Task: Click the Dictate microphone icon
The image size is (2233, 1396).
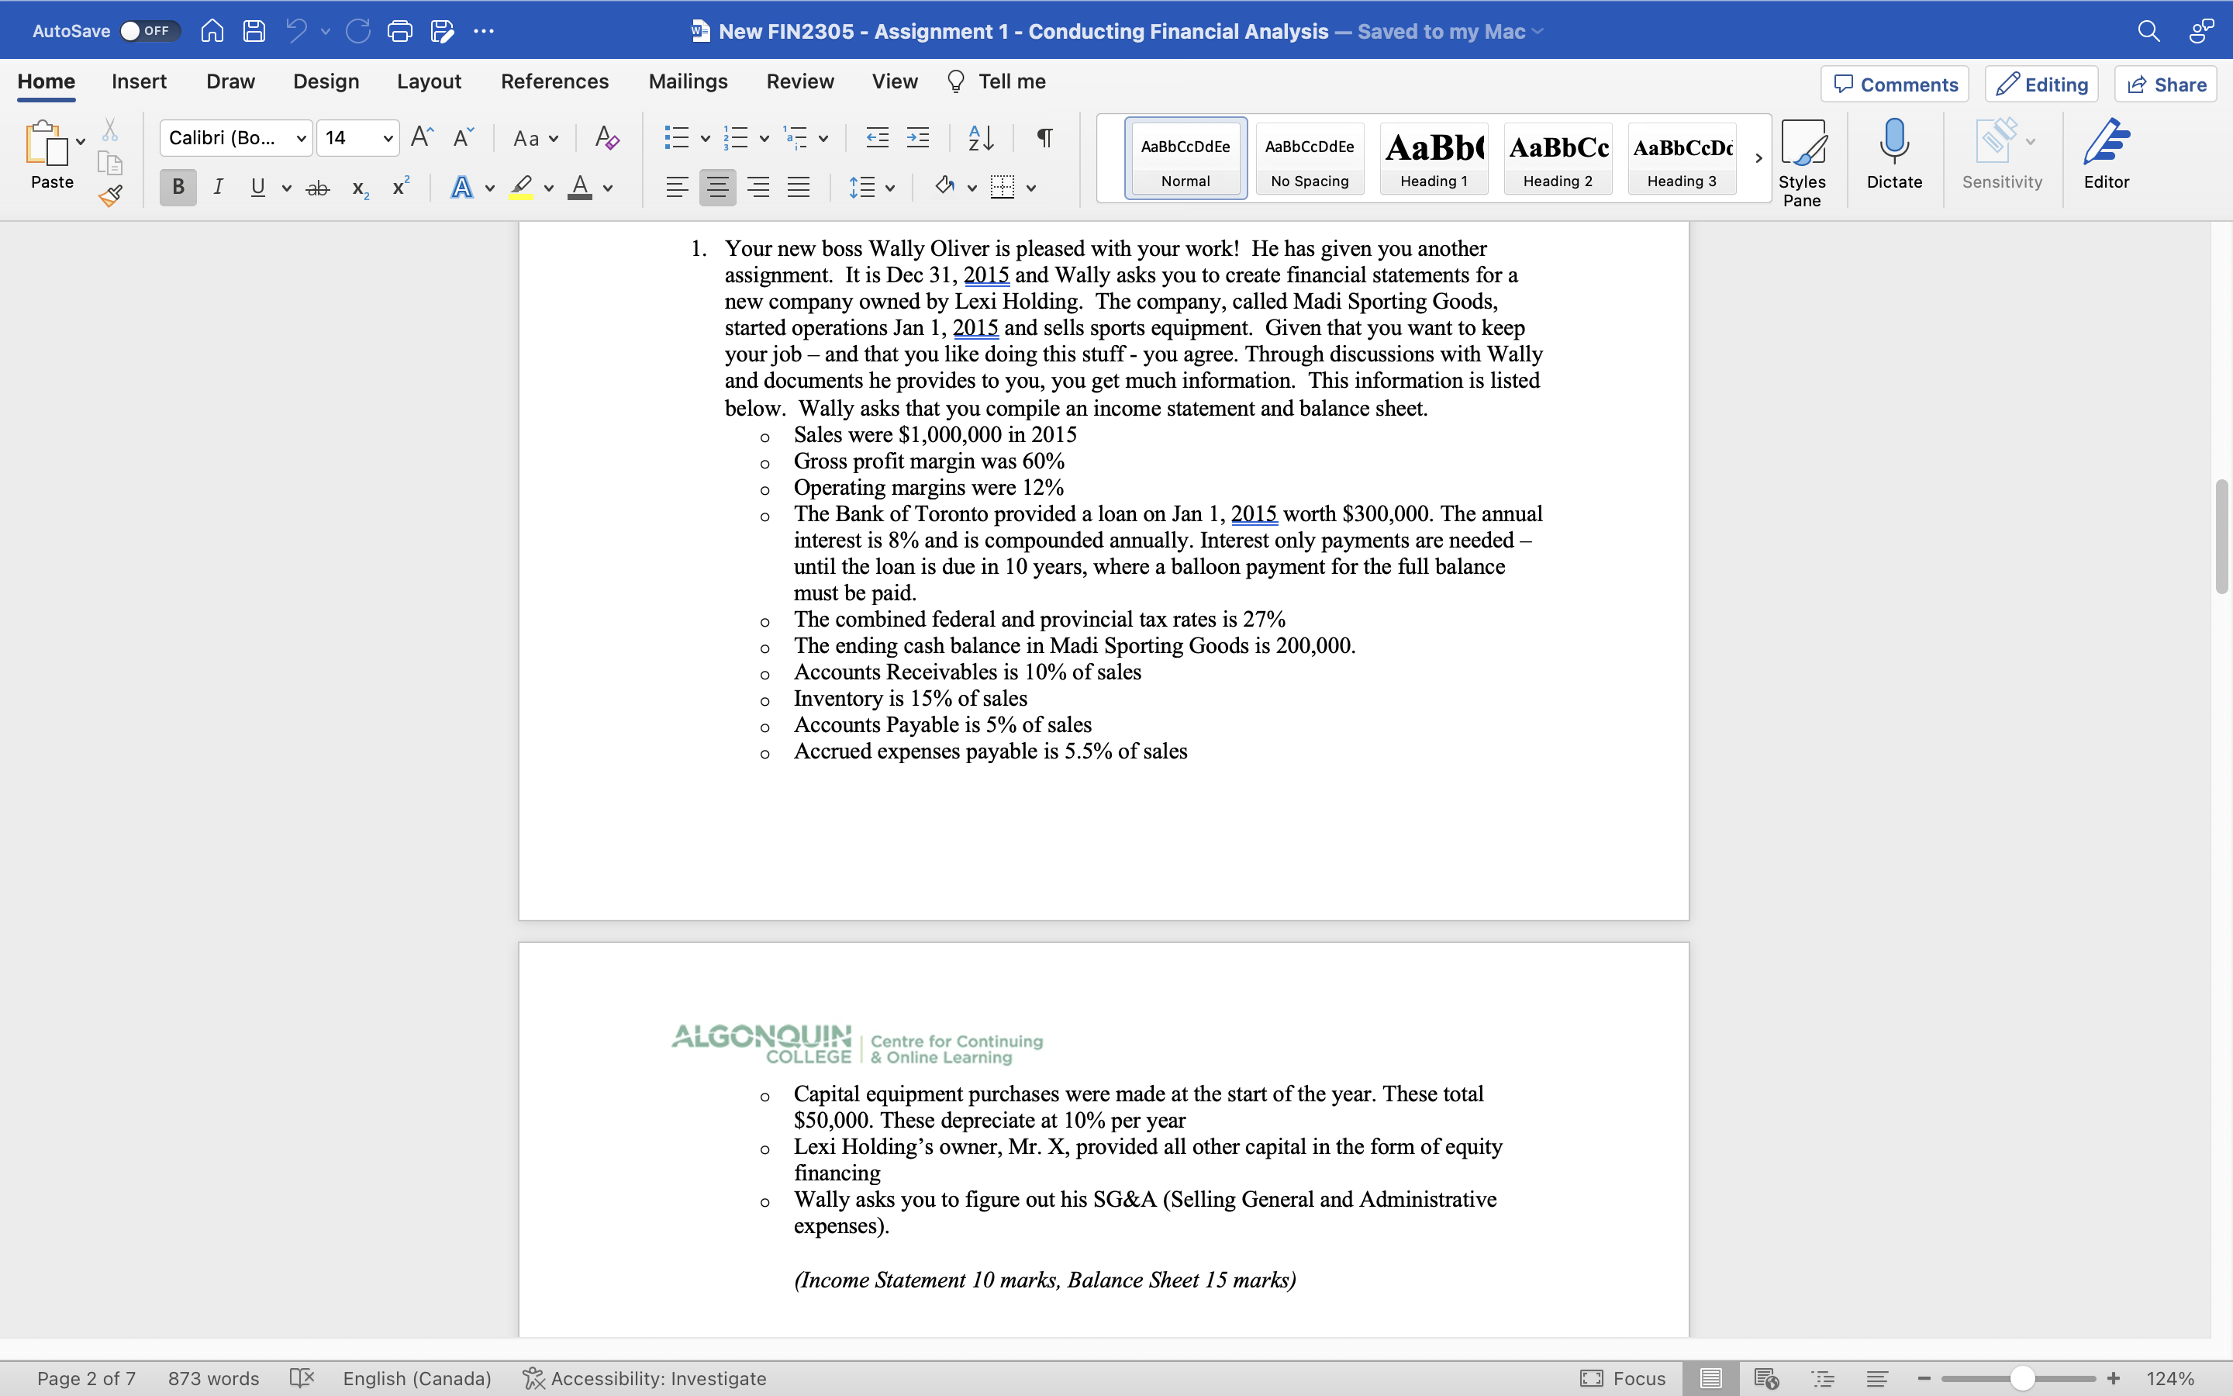Action: click(x=1893, y=154)
